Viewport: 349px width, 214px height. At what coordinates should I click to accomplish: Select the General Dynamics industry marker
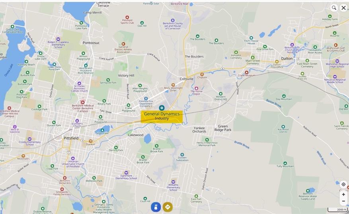click(x=162, y=108)
